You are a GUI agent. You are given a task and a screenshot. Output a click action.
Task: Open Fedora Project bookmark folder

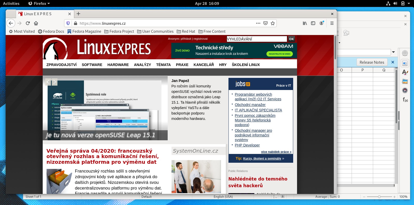point(119,31)
